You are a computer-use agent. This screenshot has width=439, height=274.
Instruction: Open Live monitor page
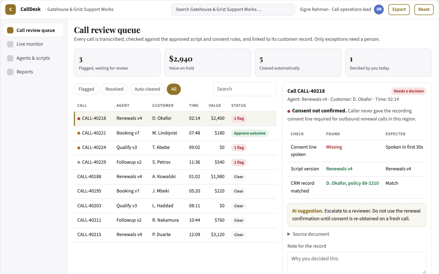pos(33,44)
